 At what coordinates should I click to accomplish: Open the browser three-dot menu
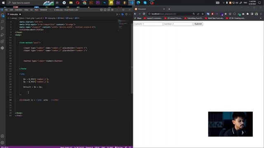(261, 14)
